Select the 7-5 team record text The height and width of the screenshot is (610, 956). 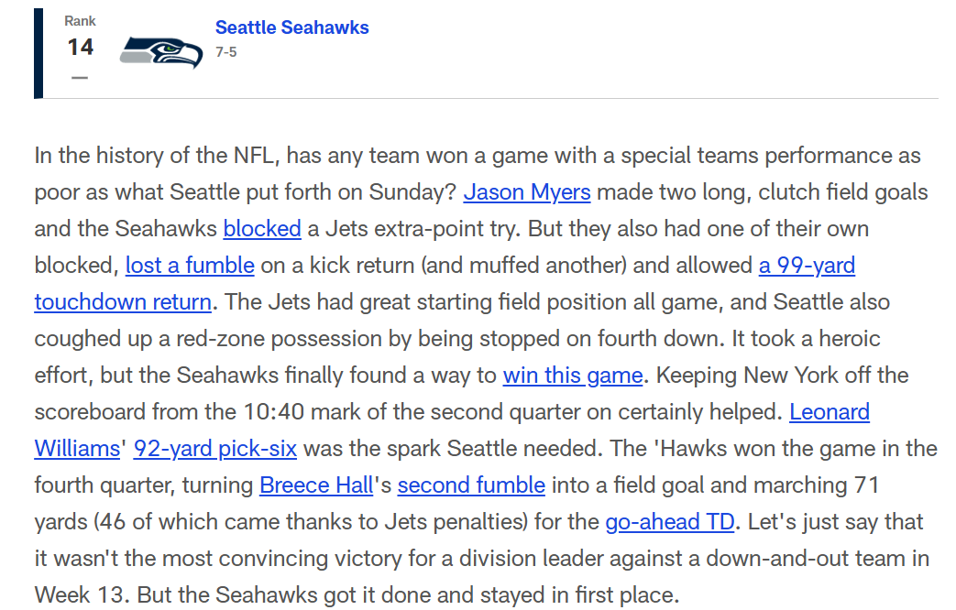pos(225,52)
